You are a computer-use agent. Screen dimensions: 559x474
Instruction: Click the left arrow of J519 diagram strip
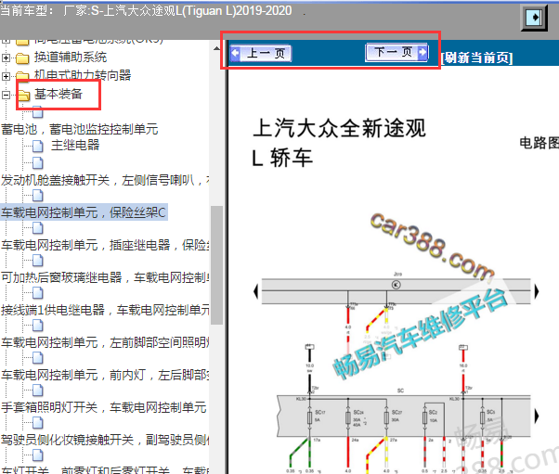click(x=255, y=291)
